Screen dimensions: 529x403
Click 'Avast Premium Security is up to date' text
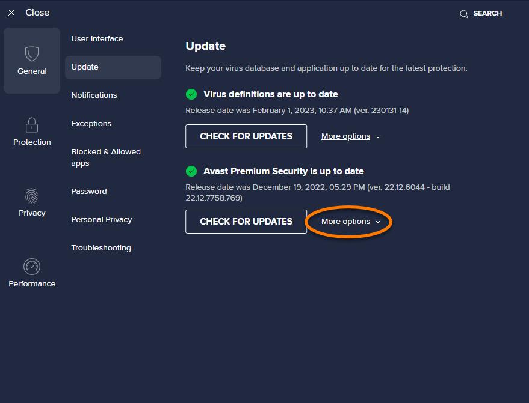[x=283, y=171]
